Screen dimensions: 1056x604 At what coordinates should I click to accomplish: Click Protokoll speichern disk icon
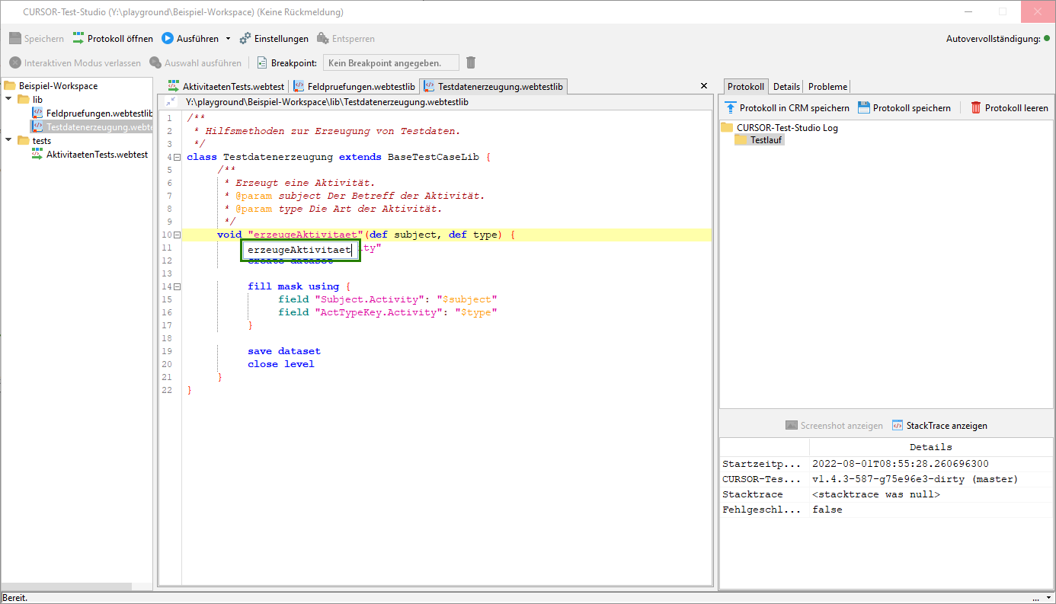point(864,108)
